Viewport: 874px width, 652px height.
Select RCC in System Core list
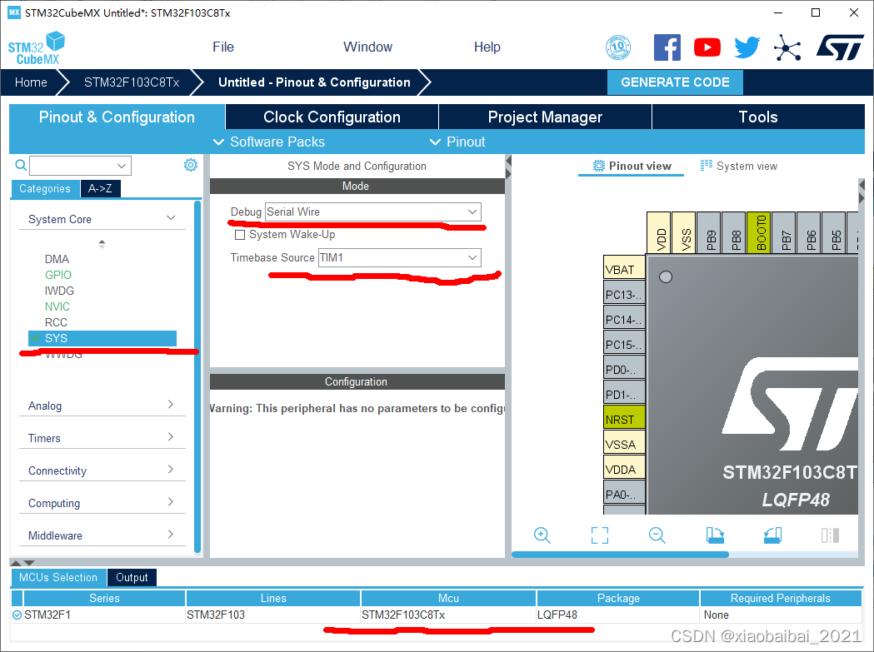(x=56, y=322)
